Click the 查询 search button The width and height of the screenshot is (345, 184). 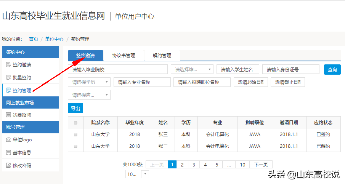[x=332, y=69]
